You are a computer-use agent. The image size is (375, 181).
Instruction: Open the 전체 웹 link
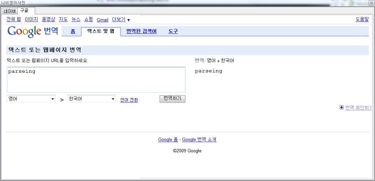tap(14, 20)
